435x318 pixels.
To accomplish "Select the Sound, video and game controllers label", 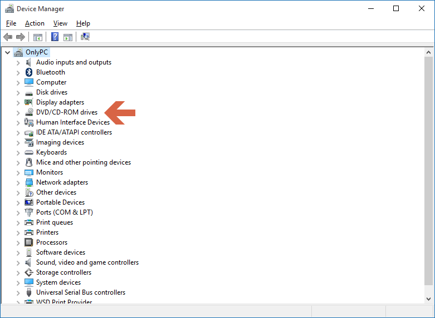I will point(87,262).
